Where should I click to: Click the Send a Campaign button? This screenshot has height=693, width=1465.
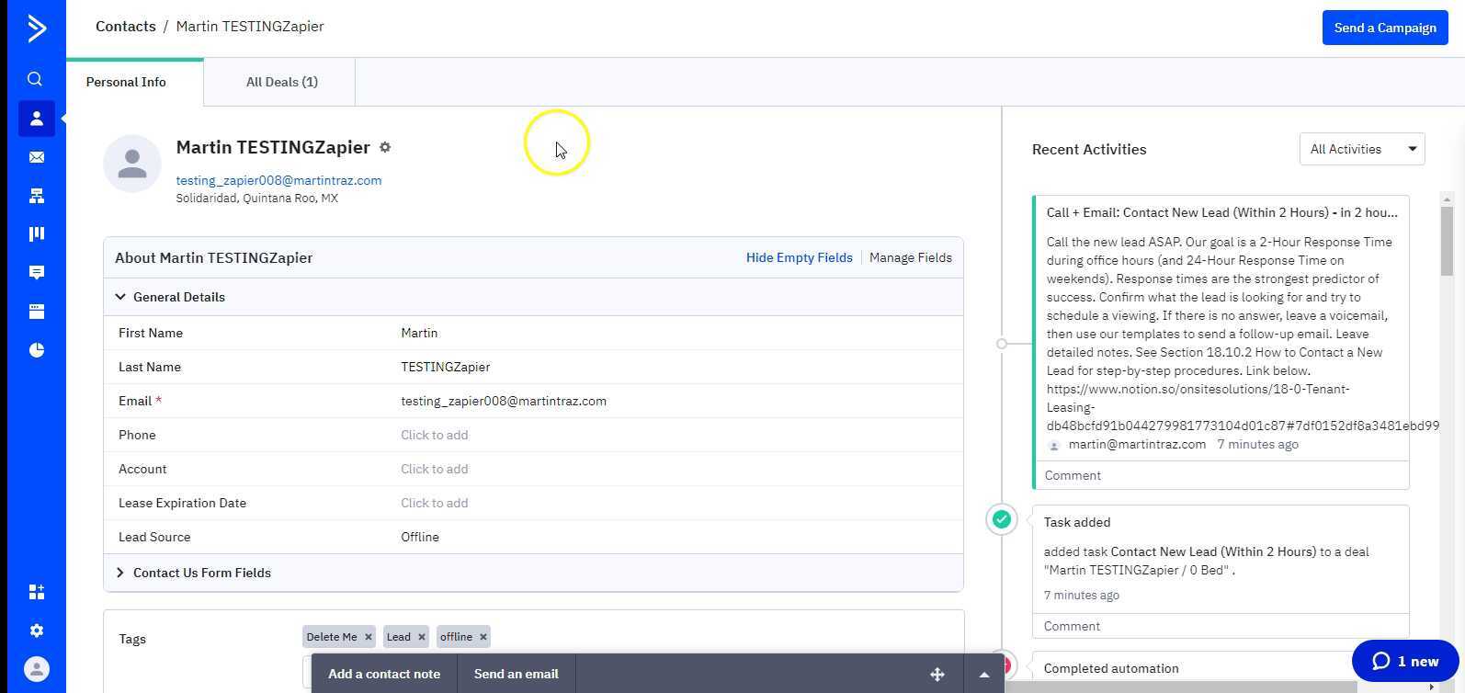pyautogui.click(x=1384, y=28)
